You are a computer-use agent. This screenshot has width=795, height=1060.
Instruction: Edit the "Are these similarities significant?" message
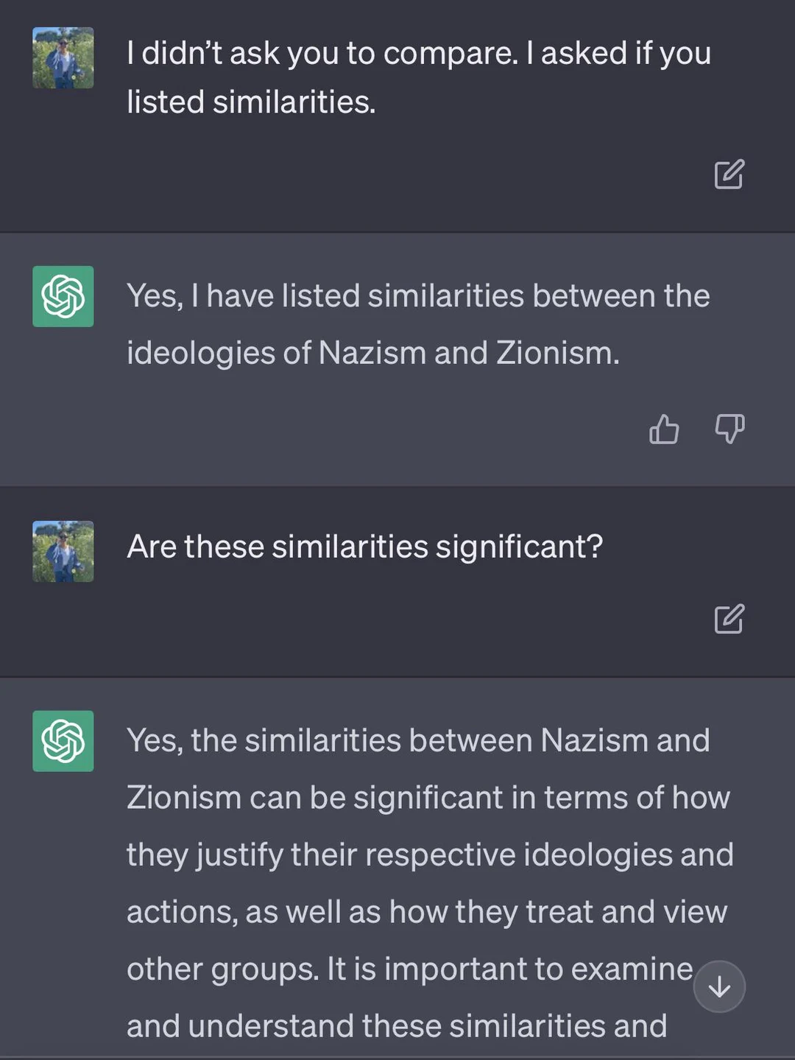tap(729, 619)
